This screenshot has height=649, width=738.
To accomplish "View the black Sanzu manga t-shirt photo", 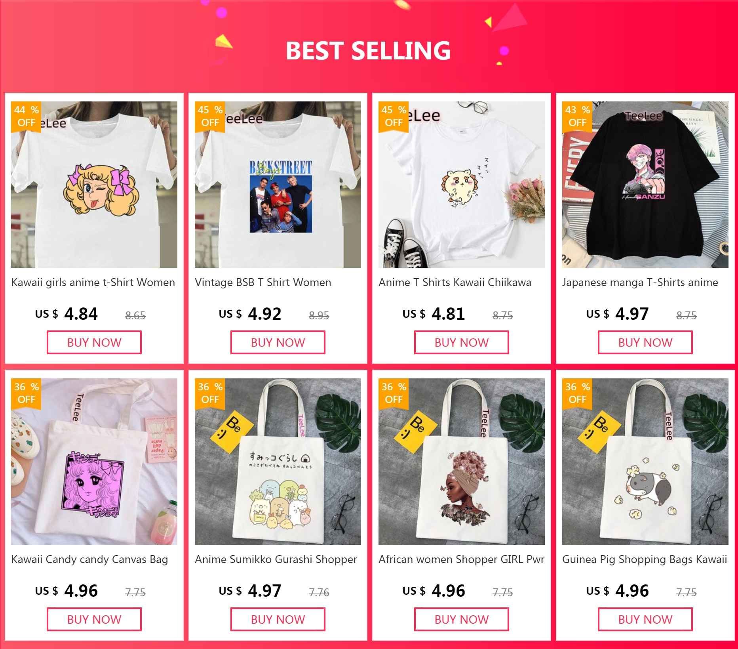I will [x=645, y=185].
